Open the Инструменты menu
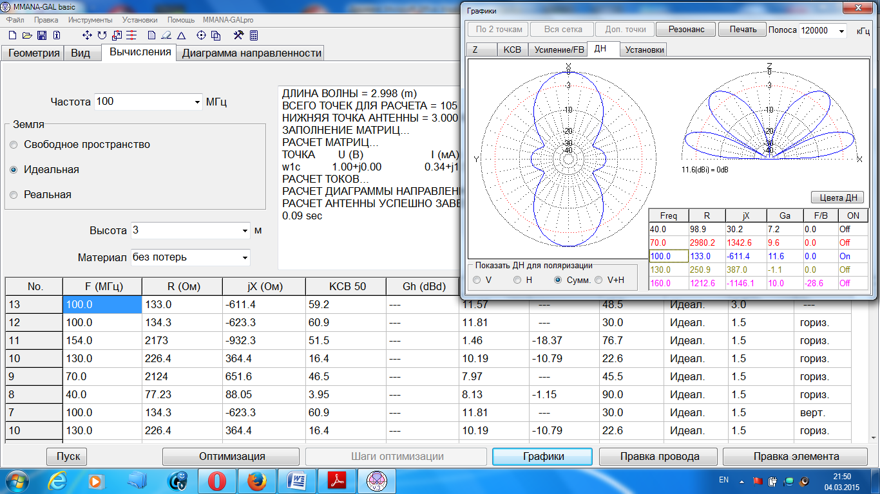880x494 pixels. (90, 20)
